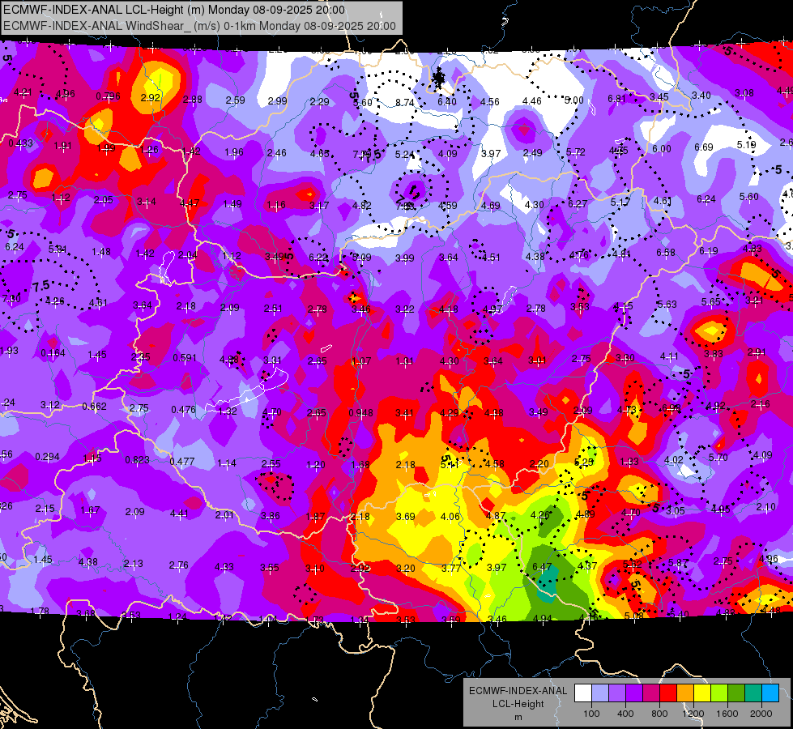The width and height of the screenshot is (793, 729).
Task: Click the wind shear value 6.69
Action: coord(703,147)
